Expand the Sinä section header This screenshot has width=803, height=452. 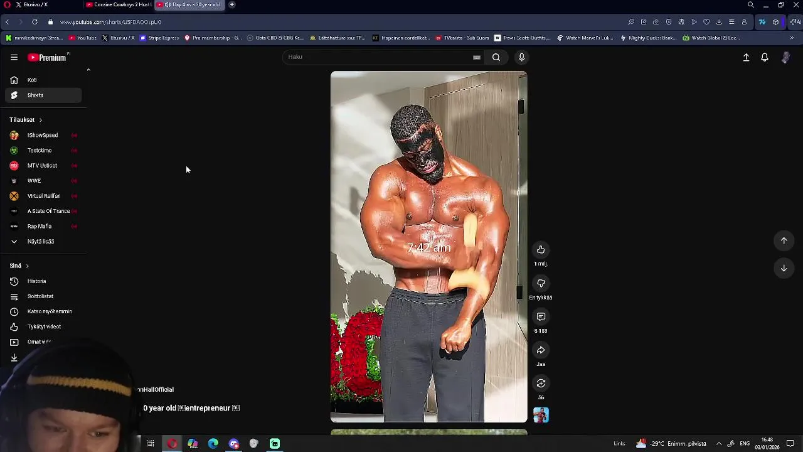19,266
